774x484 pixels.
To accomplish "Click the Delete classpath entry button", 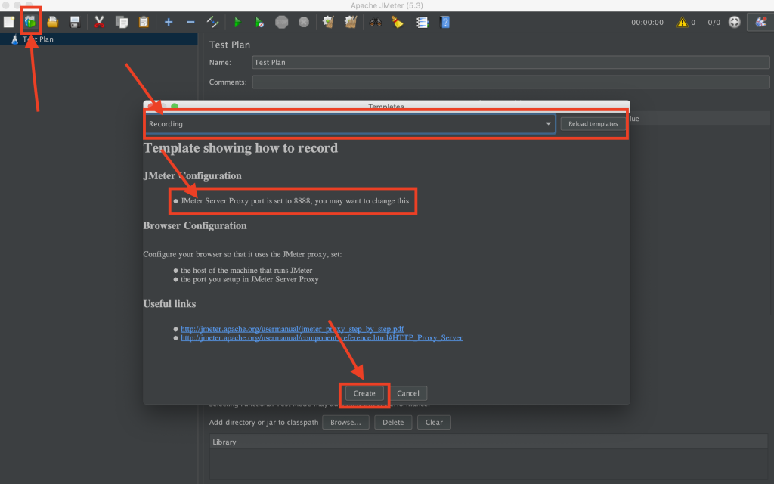I will tap(393, 422).
